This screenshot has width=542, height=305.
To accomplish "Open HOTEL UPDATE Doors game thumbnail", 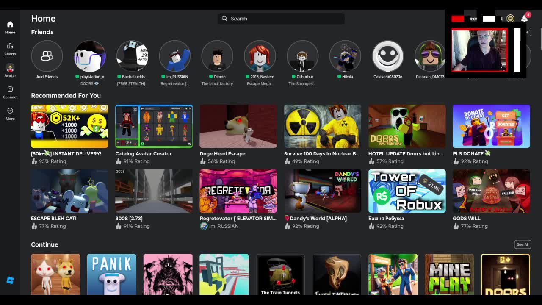I will click(x=407, y=126).
